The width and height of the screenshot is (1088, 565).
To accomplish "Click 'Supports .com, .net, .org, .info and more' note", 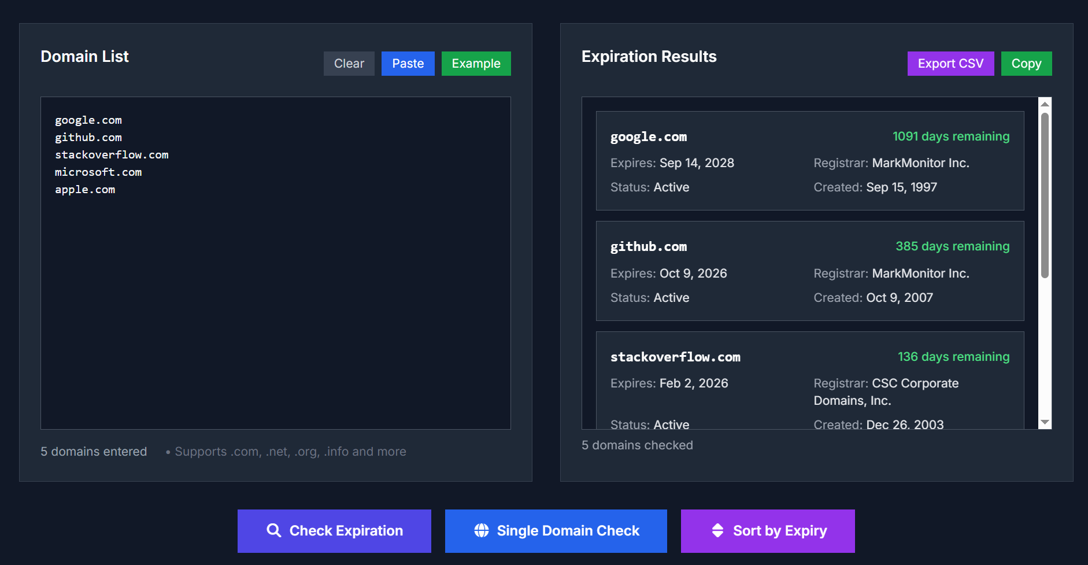I will click(290, 452).
